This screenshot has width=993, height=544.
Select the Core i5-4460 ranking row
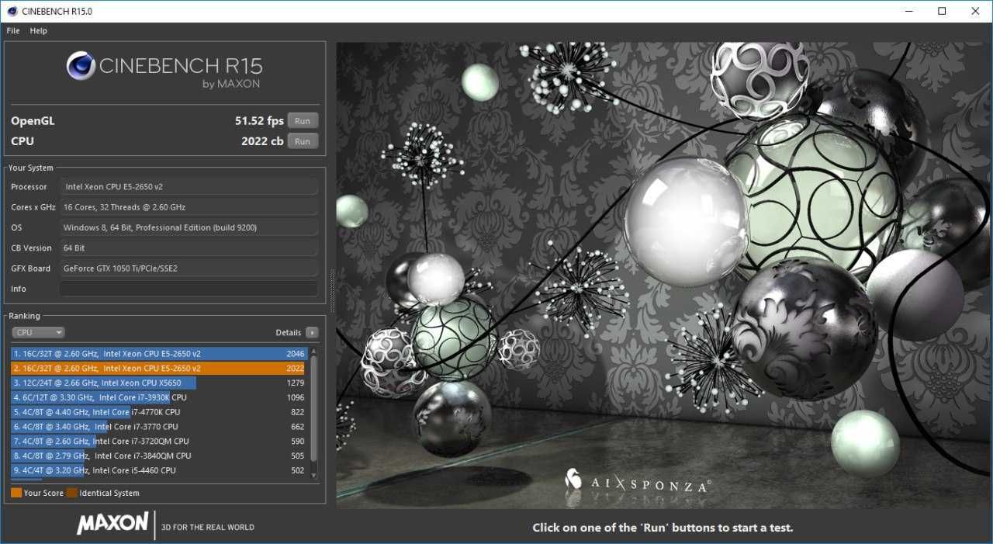(x=159, y=470)
